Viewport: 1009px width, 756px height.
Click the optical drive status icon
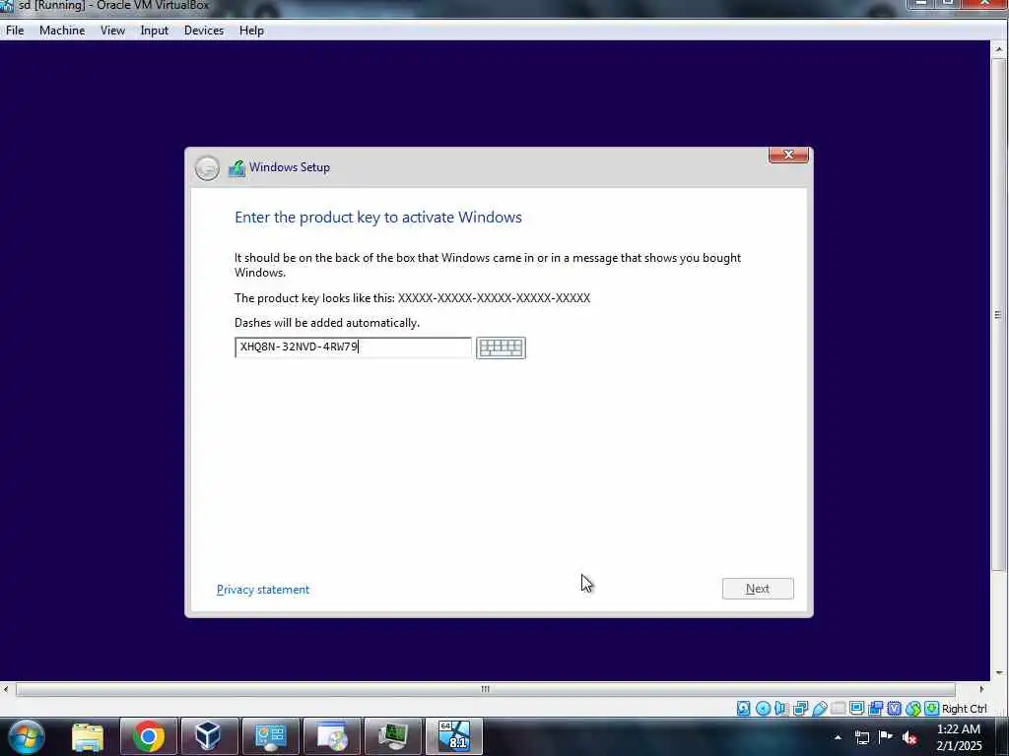click(764, 709)
